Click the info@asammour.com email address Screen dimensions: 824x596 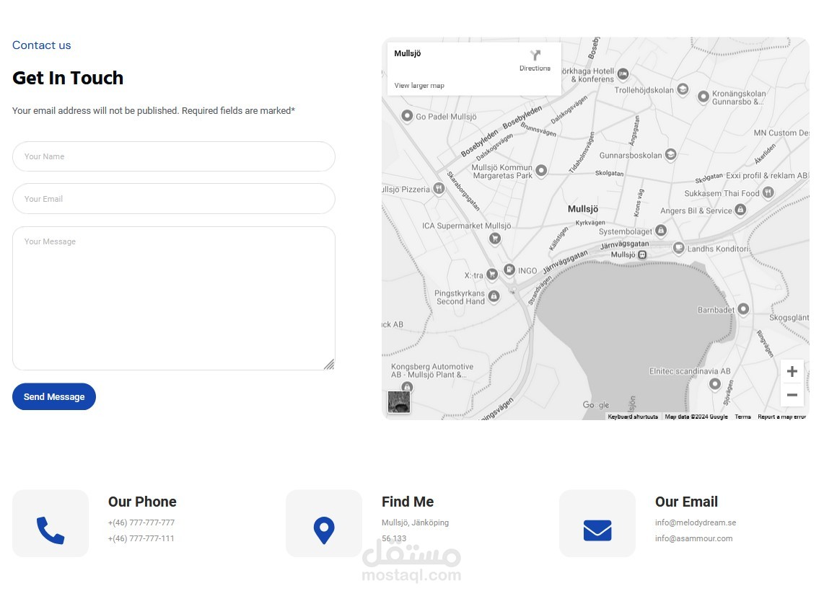(693, 538)
